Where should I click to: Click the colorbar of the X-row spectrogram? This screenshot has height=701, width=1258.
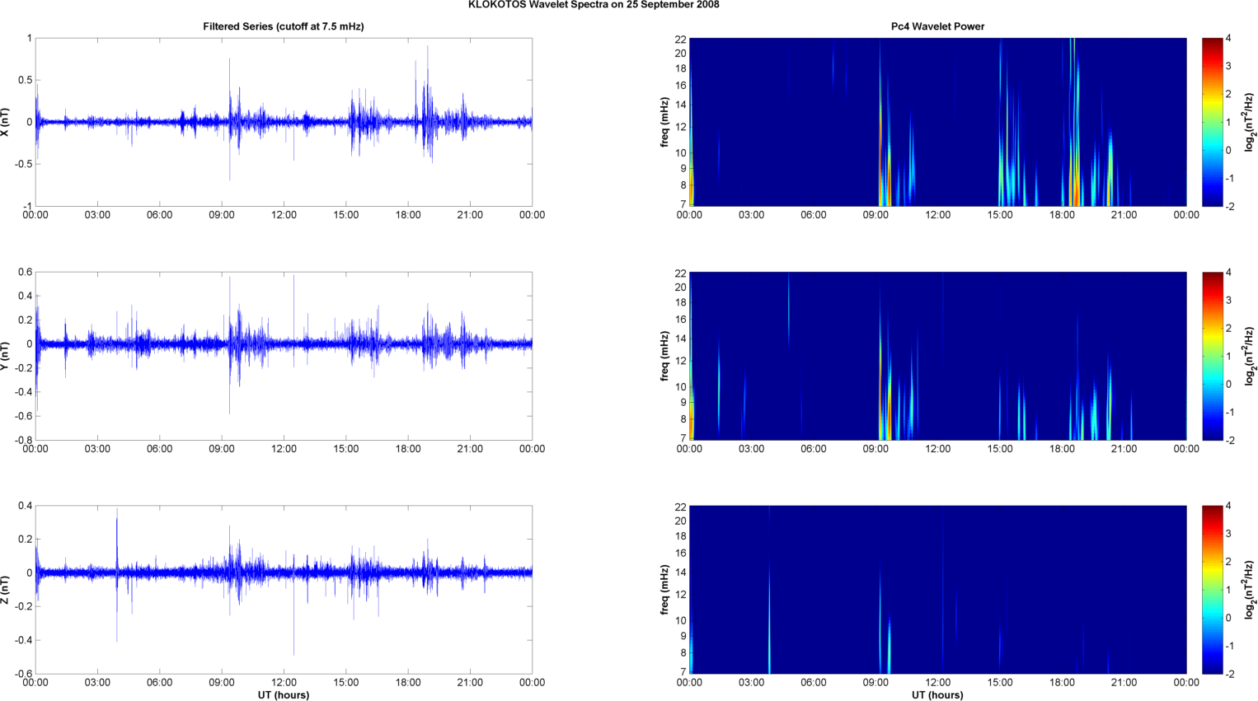point(1212,122)
